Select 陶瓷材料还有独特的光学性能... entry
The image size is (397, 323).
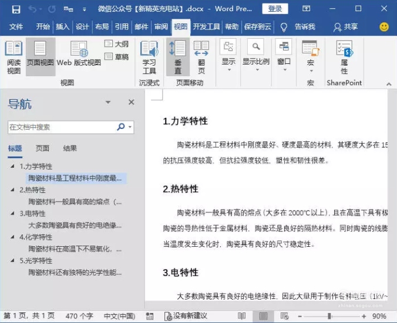tap(75, 272)
